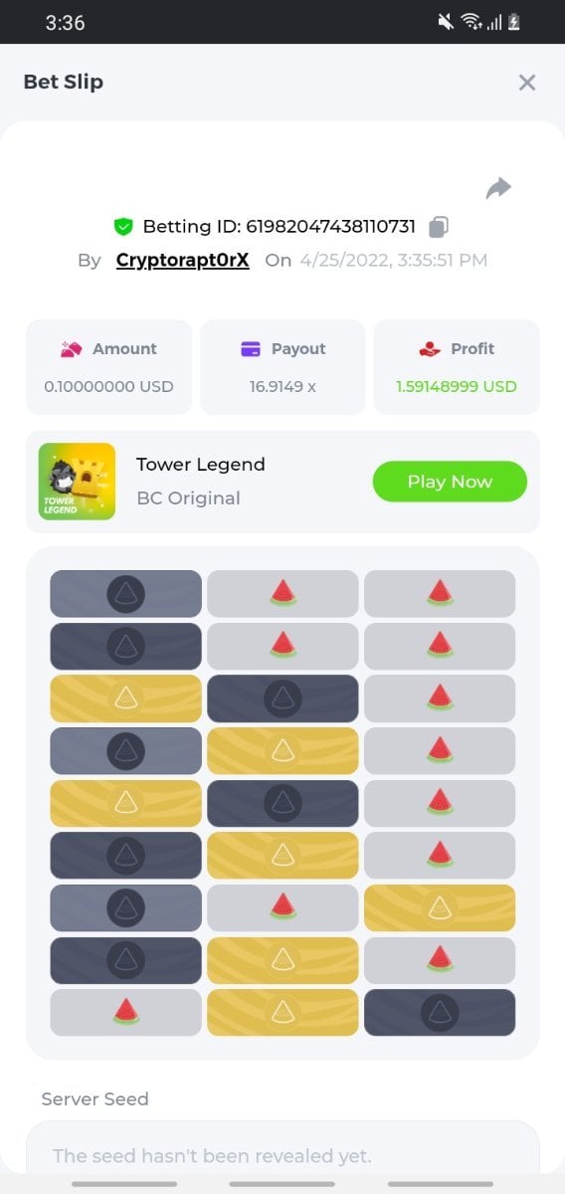Viewport: 565px width, 1194px height.
Task: Select the watermelon tile in bottom-left cell
Action: pyautogui.click(x=125, y=1012)
